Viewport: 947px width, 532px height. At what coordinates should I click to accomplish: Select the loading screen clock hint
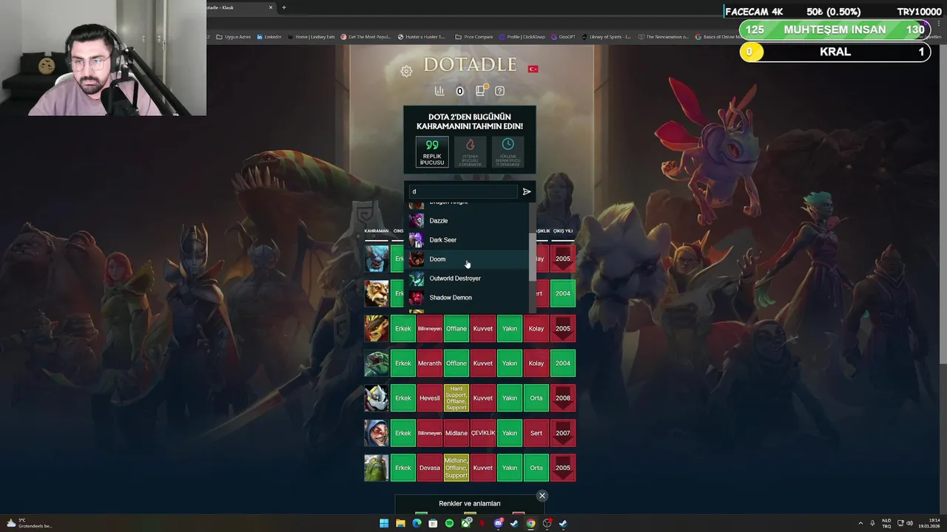click(508, 152)
